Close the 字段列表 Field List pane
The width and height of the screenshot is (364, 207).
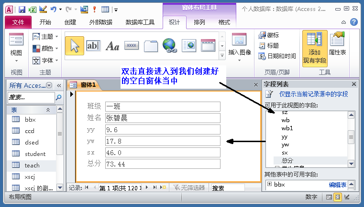[354, 84]
